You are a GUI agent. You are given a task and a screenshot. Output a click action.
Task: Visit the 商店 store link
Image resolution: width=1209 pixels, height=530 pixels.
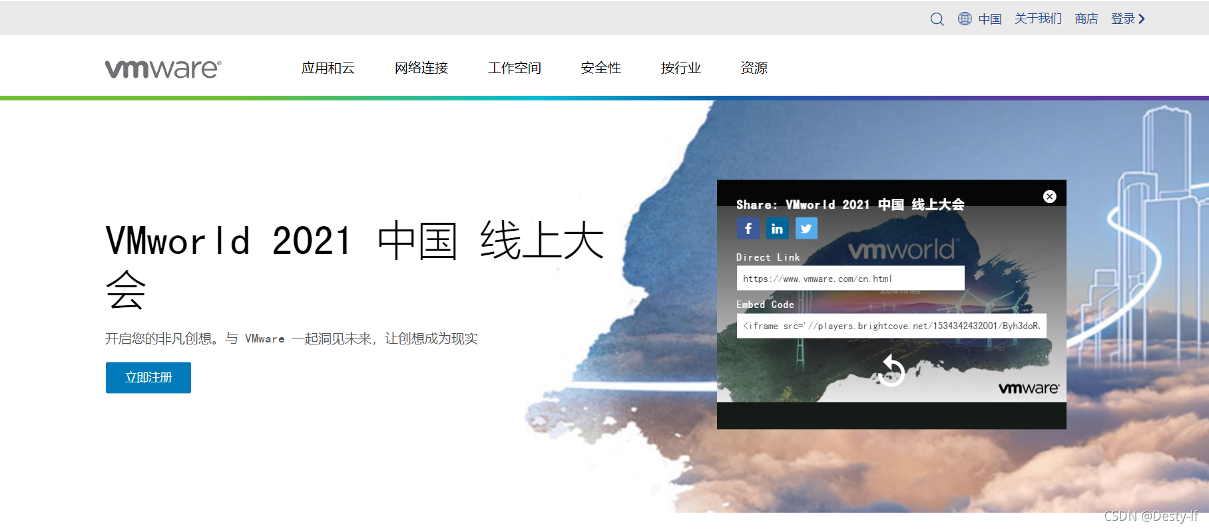coord(1087,19)
